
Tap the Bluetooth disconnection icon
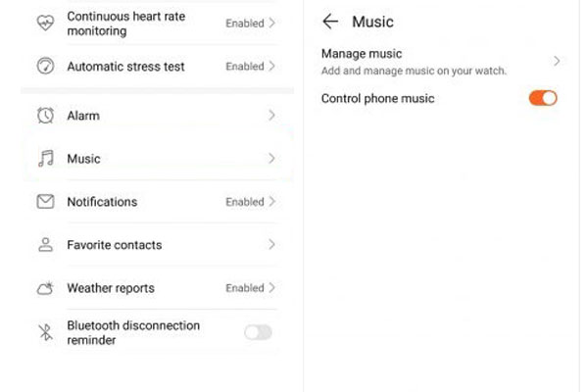(45, 332)
